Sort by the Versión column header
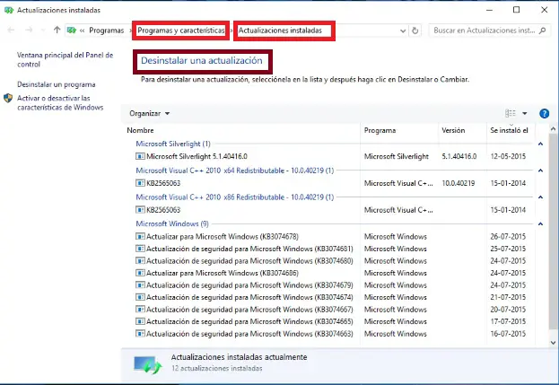559x385 pixels. (x=453, y=130)
